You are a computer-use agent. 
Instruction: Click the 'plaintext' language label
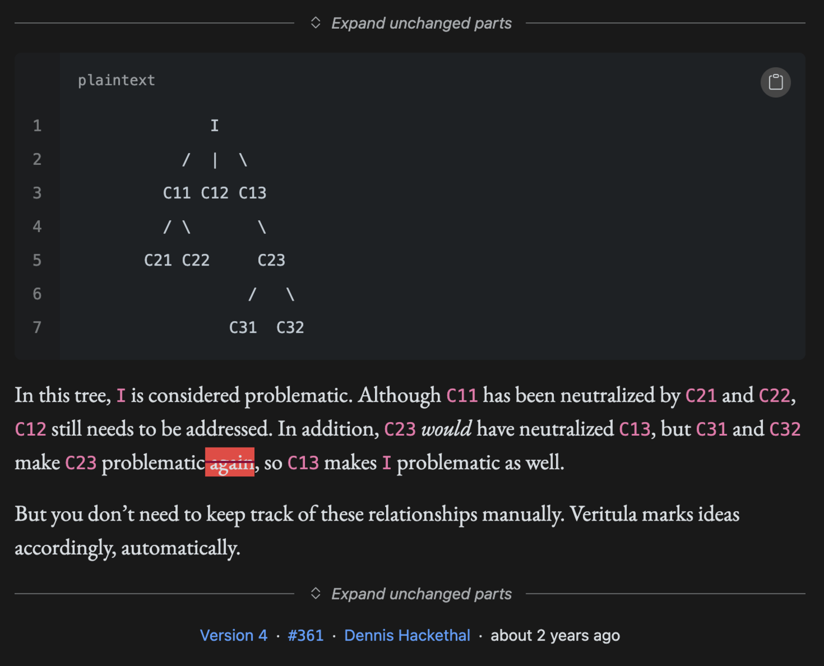click(117, 80)
